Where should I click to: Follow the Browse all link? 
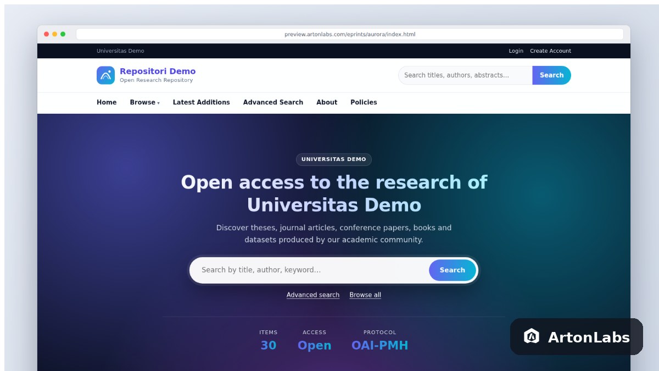[x=365, y=295]
